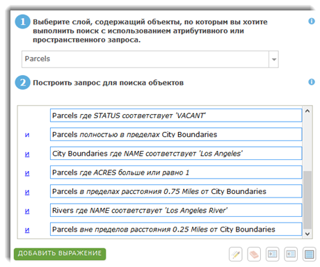The image size is (320, 267).
Task: Show info for step 1 layer selection
Action: pos(312,21)
